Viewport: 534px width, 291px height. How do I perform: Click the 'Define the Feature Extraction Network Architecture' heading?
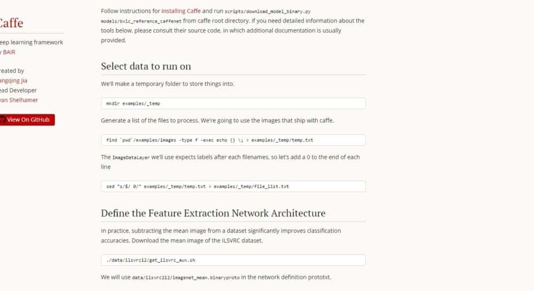(x=213, y=213)
